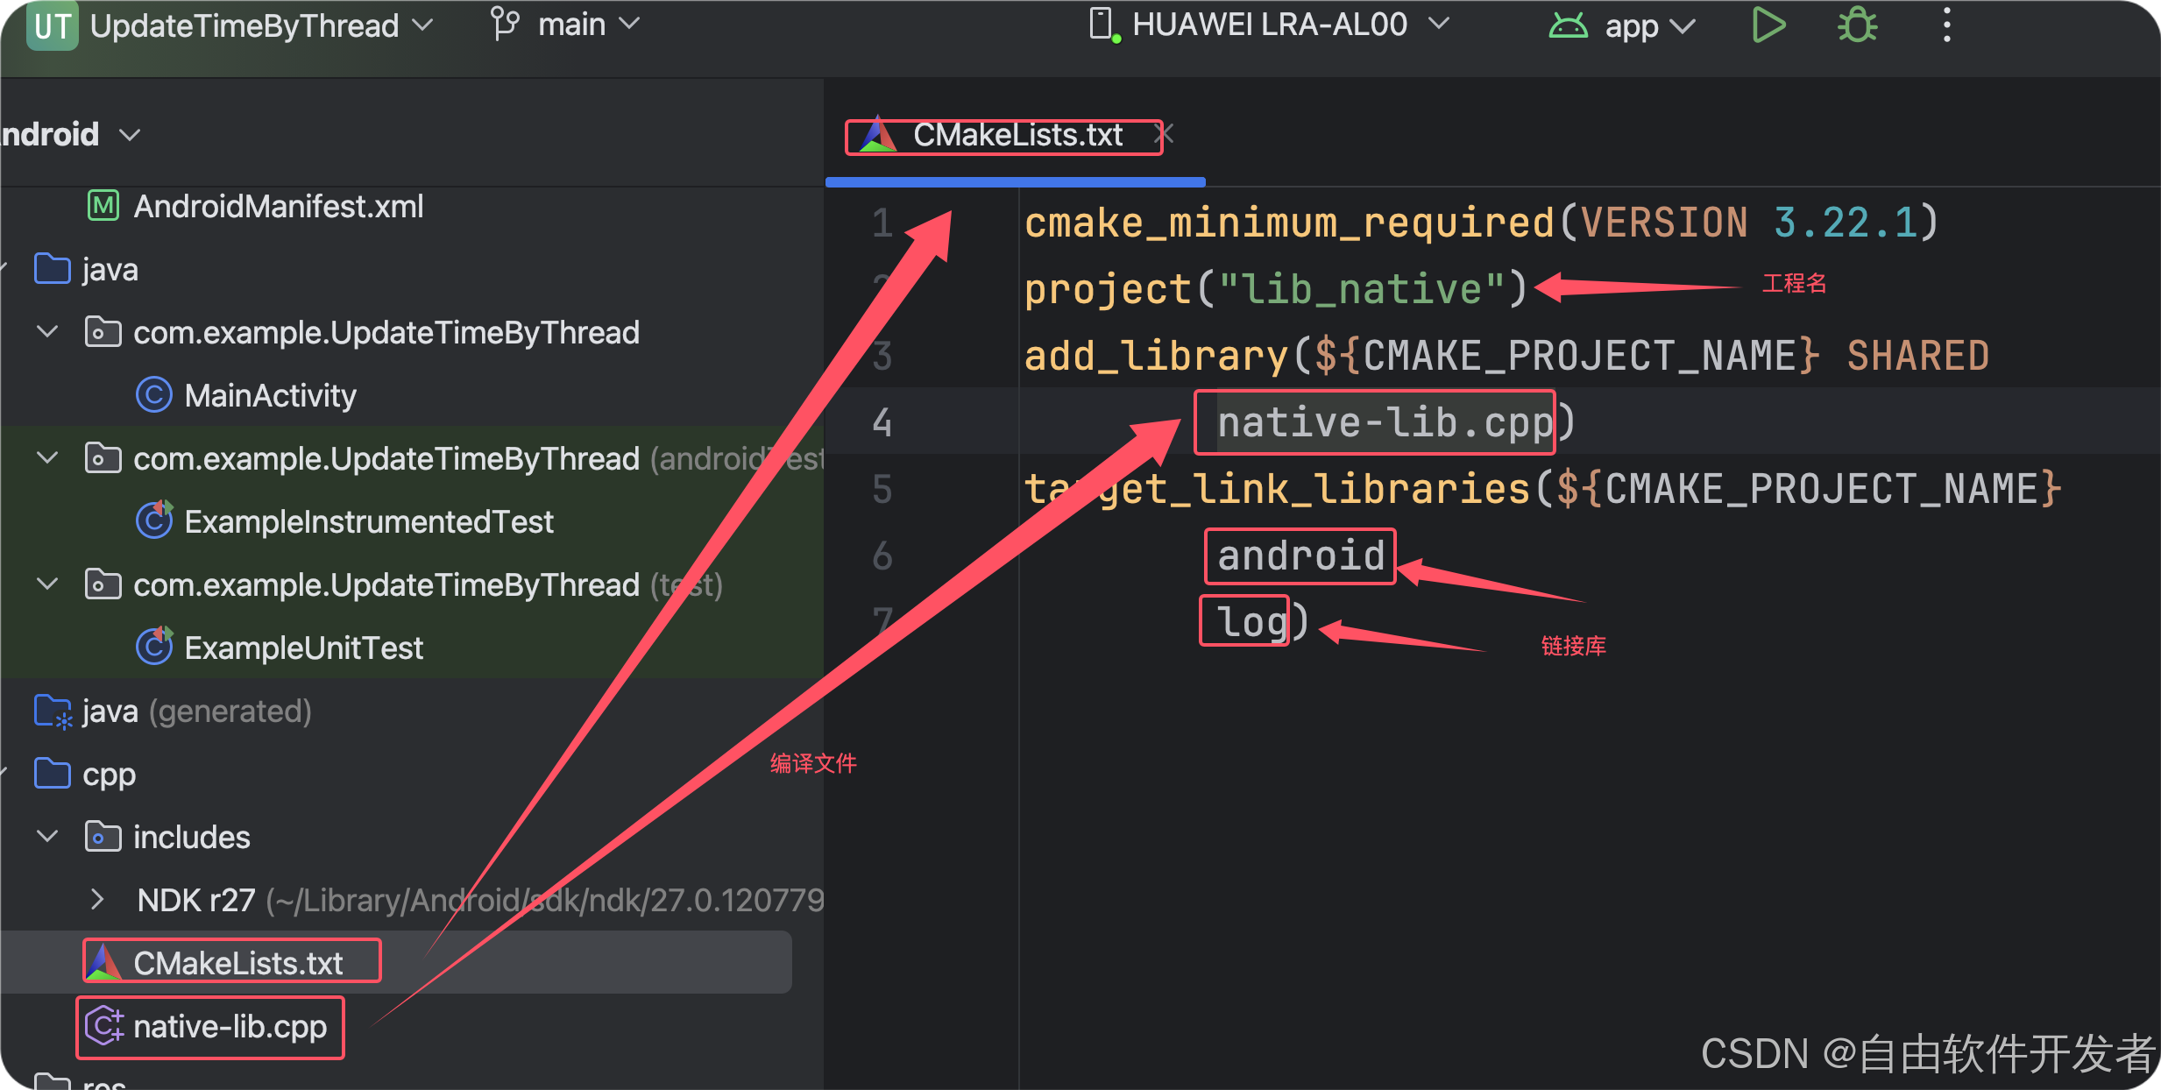
Task: Click the cpp folder icon
Action: (x=53, y=774)
